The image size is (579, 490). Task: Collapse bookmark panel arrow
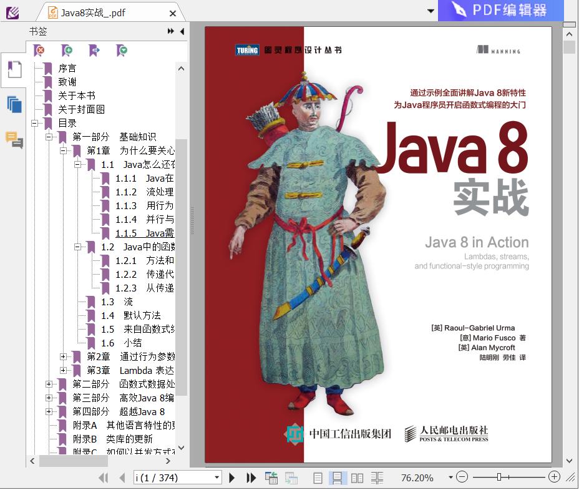182,31
